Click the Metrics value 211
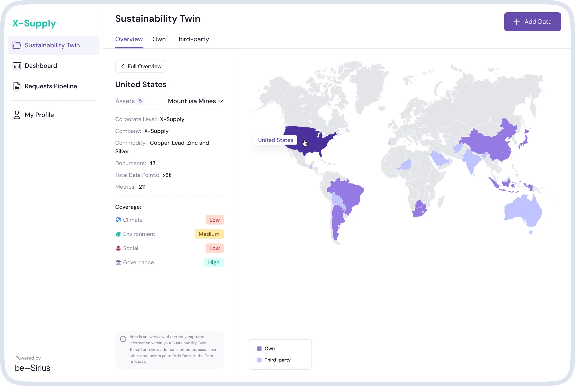The width and height of the screenshot is (575, 386). (142, 187)
